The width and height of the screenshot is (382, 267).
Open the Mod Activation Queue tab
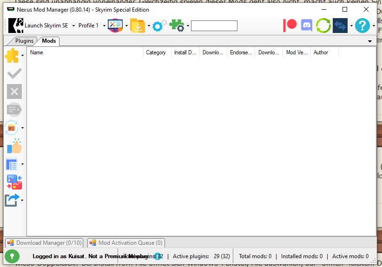(126, 243)
